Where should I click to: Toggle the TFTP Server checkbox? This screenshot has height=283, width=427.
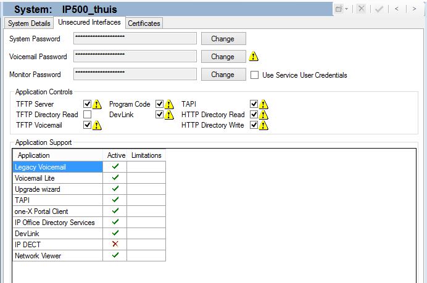coord(87,104)
